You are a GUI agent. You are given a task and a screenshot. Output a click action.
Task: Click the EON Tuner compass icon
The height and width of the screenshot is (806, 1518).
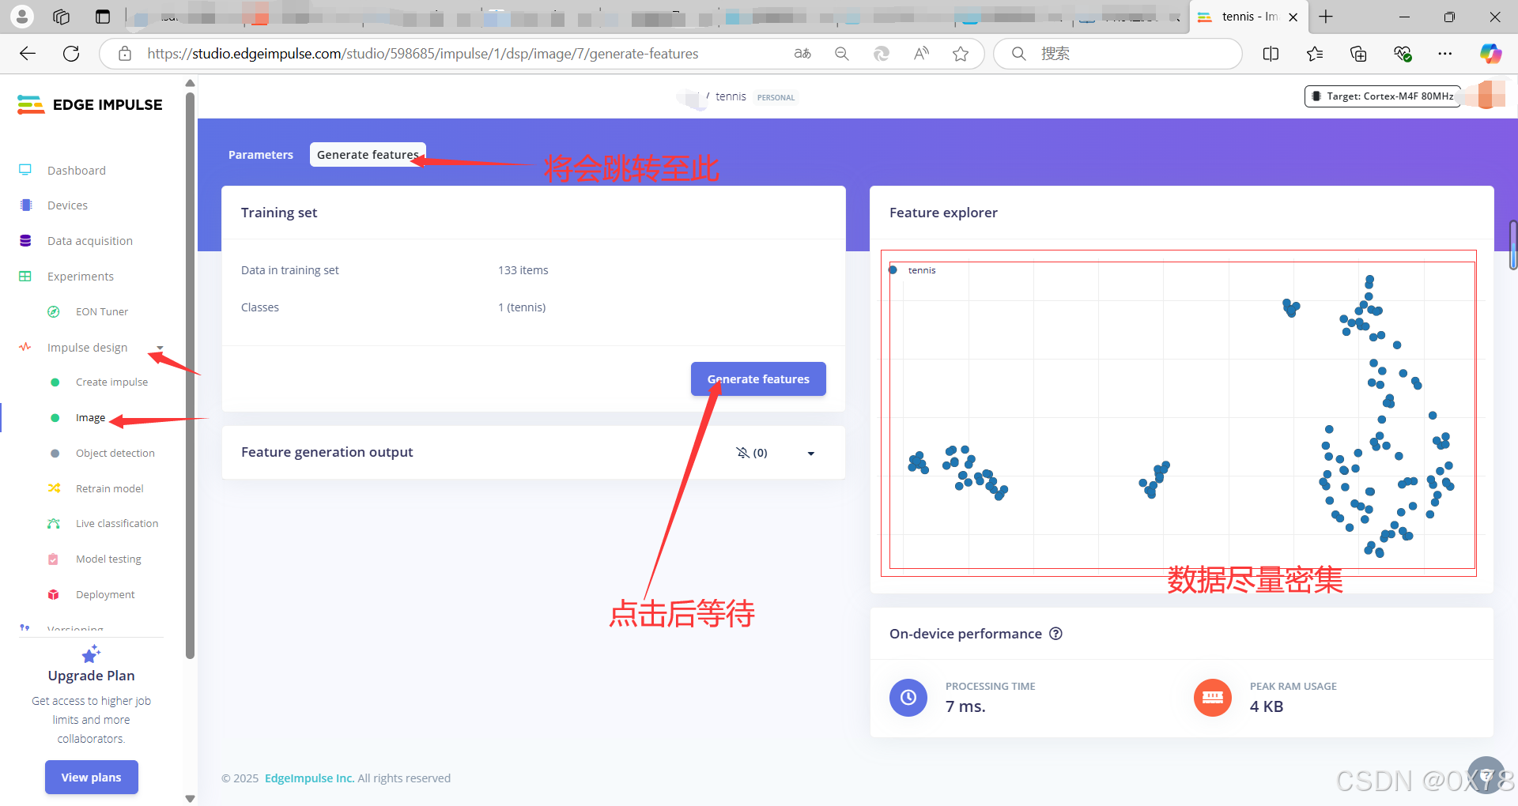coord(54,311)
